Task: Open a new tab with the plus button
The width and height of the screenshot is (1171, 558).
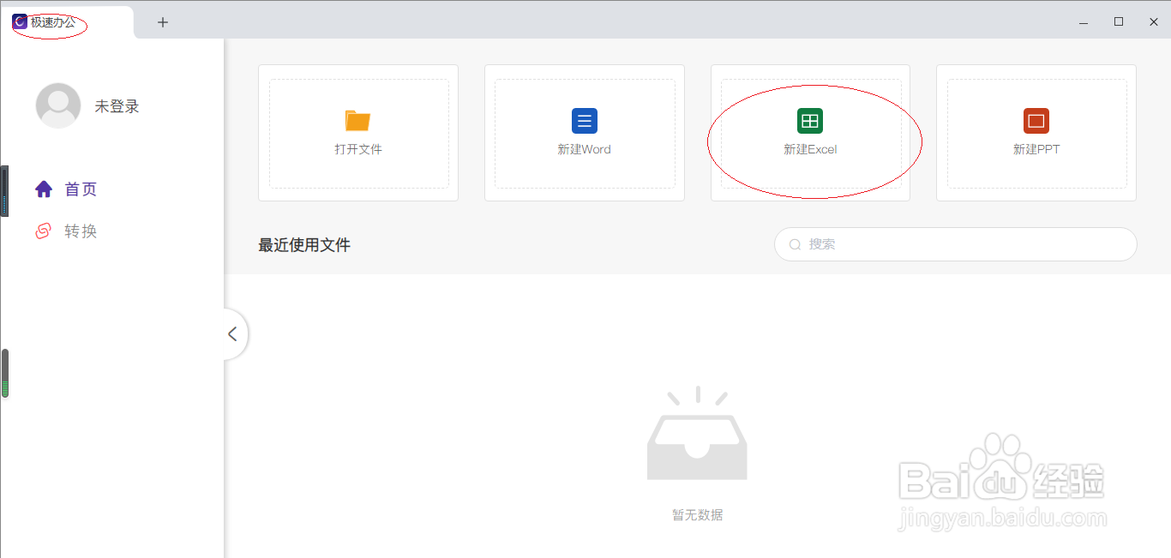Action: click(162, 22)
